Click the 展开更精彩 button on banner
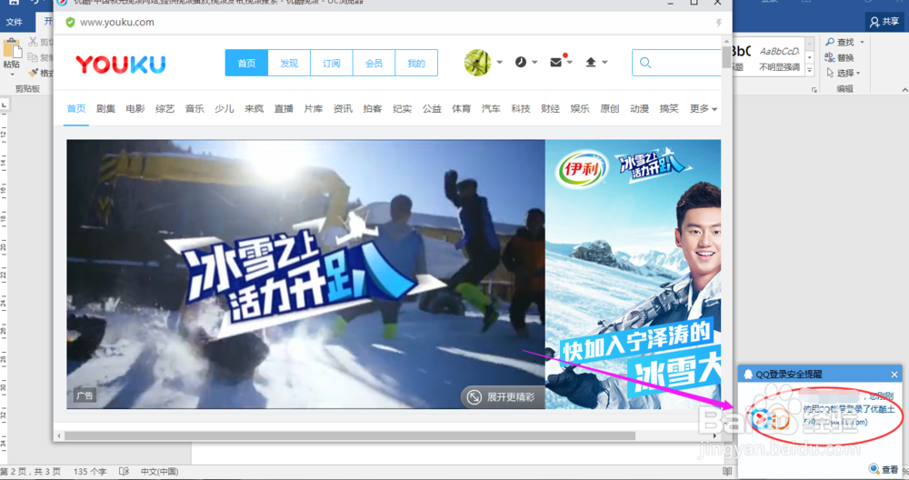The width and height of the screenshot is (909, 480). coord(502,397)
